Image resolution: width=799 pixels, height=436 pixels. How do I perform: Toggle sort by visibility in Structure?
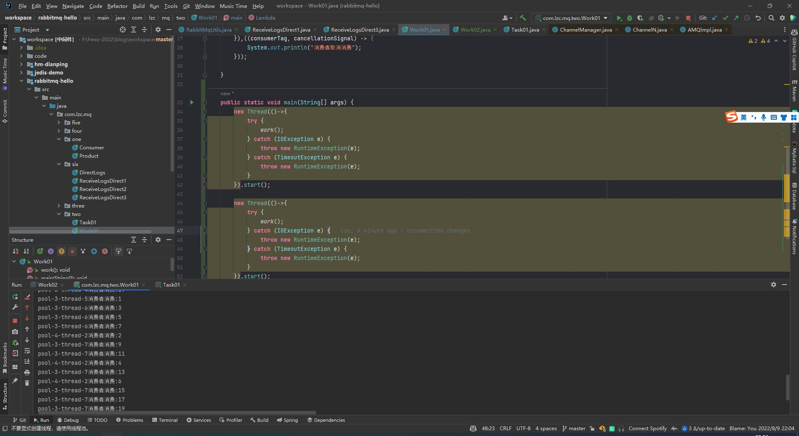(x=15, y=251)
